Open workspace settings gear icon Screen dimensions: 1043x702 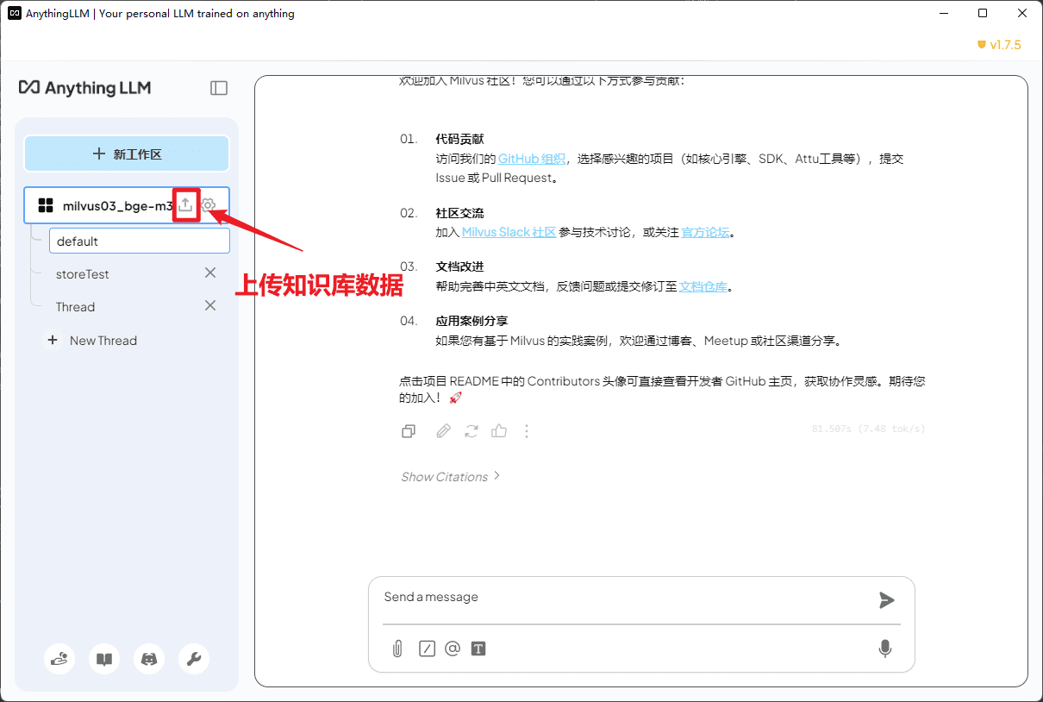click(x=209, y=205)
